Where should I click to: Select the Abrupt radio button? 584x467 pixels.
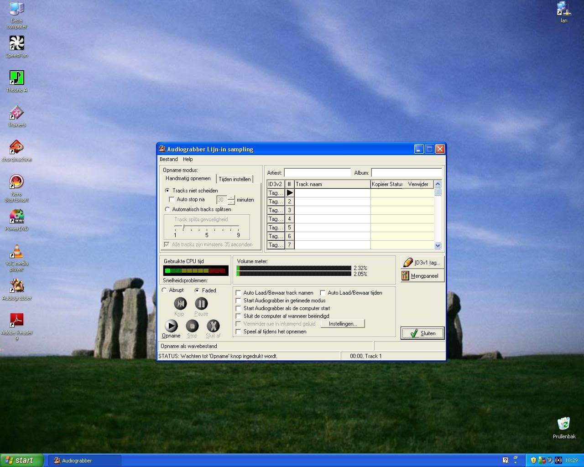(x=165, y=290)
